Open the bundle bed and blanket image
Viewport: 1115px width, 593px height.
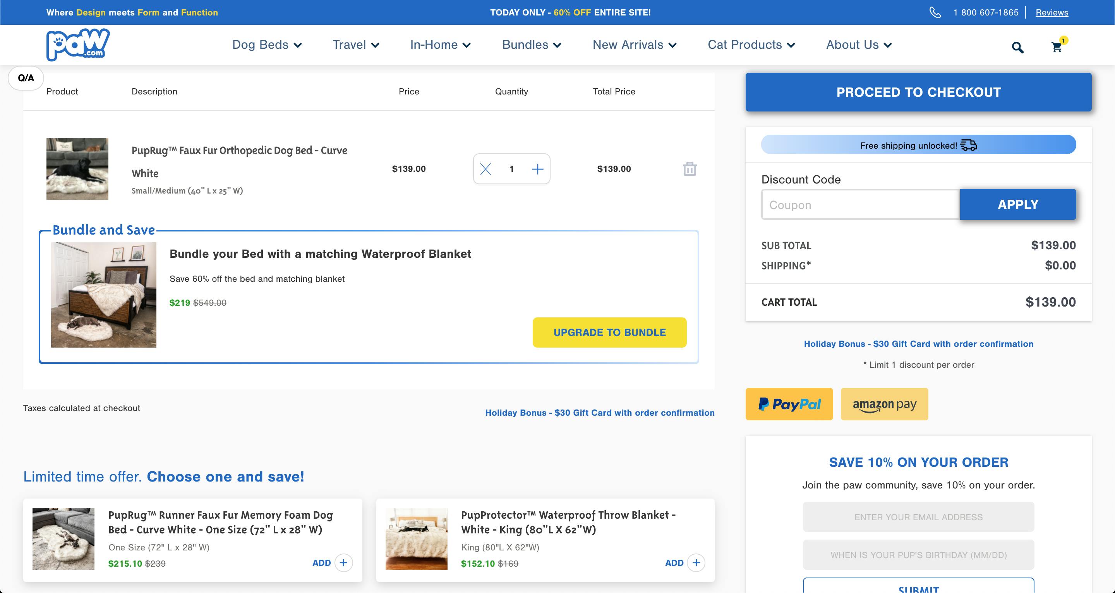[103, 295]
